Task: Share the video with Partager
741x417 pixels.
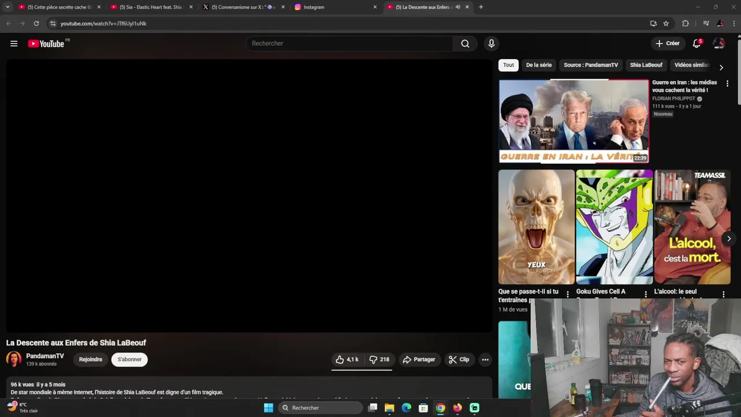Action: click(x=419, y=360)
